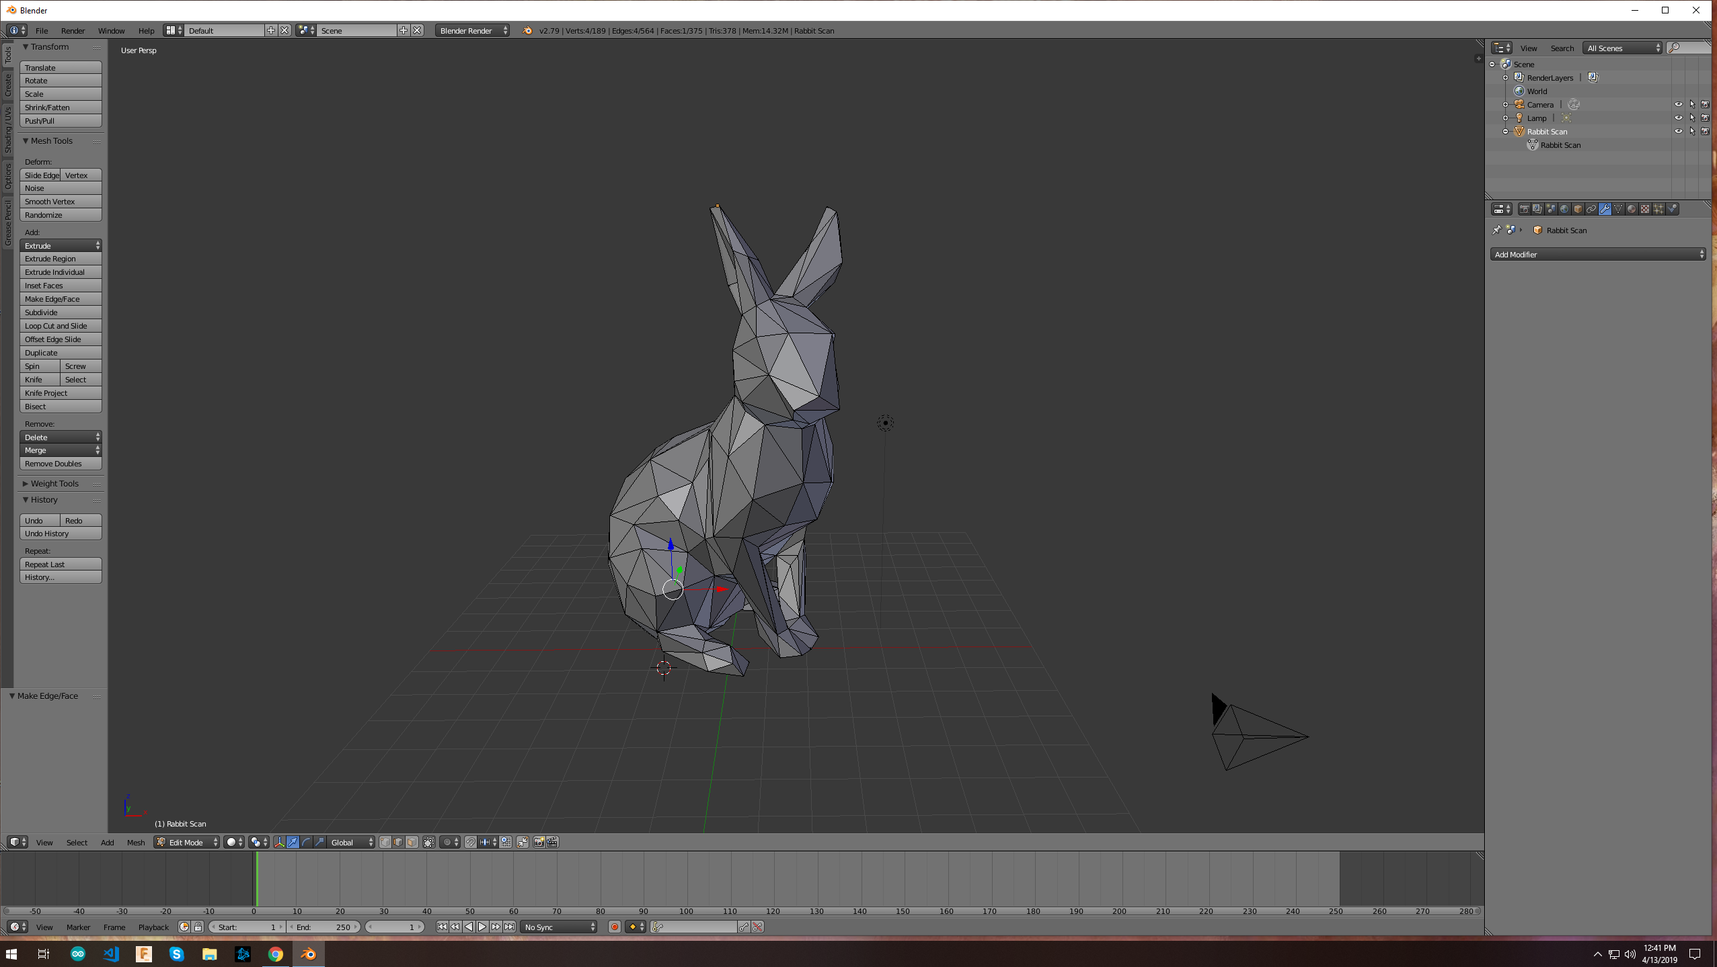The width and height of the screenshot is (1717, 967).
Task: Toggle automerge editing icon
Action: pos(523,842)
